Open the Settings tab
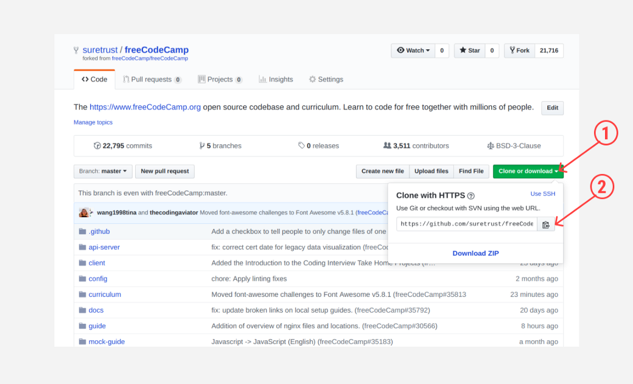Screen dimensions: 633x384 click(x=326, y=80)
